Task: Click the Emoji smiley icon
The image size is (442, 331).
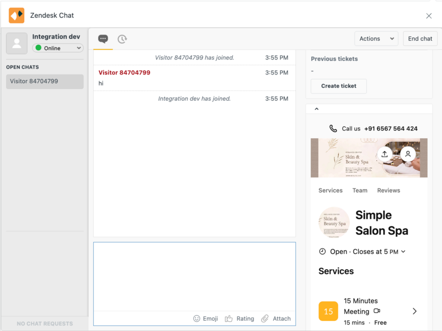Action: (x=197, y=319)
